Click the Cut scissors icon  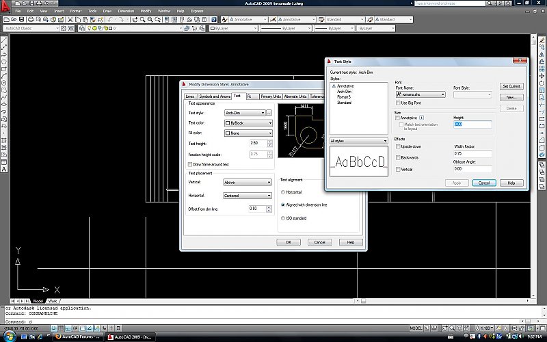70,20
